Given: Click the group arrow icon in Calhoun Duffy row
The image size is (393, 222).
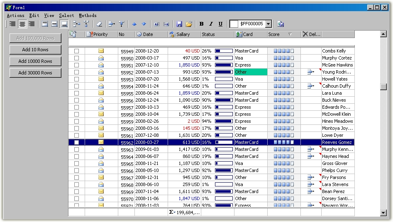Looking at the screenshot, I should click(311, 86).
